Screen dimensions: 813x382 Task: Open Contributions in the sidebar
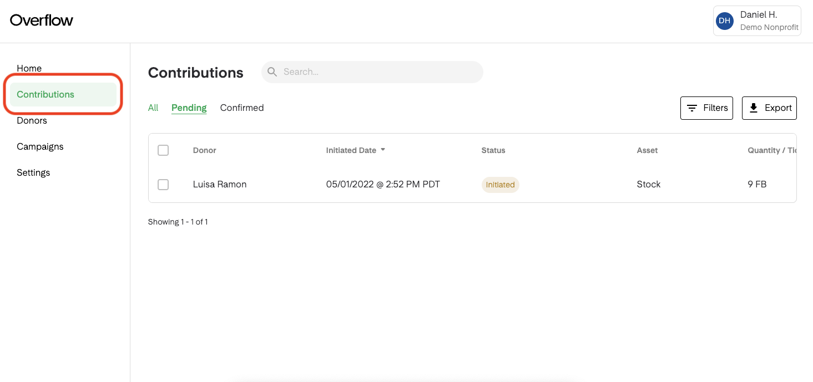[x=63, y=94]
